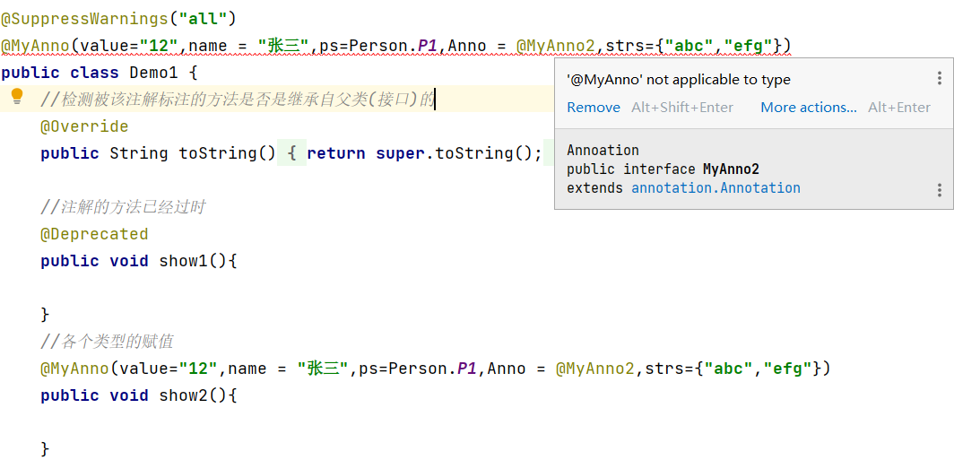Click the @SuppressWarnings annotation

coord(84,19)
